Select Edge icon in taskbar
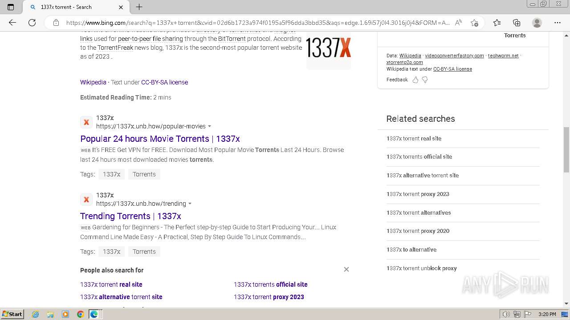Screen dimensions: 570x320 (94, 314)
